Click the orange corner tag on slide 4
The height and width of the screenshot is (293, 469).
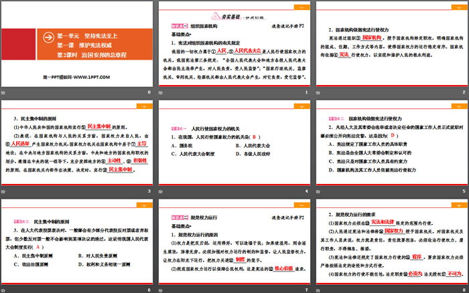click(301, 106)
